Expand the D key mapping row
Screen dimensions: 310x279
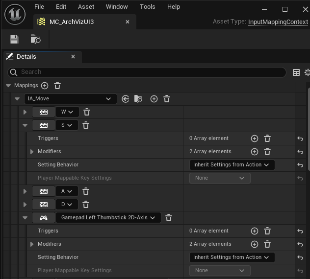pyautogui.click(x=25, y=205)
